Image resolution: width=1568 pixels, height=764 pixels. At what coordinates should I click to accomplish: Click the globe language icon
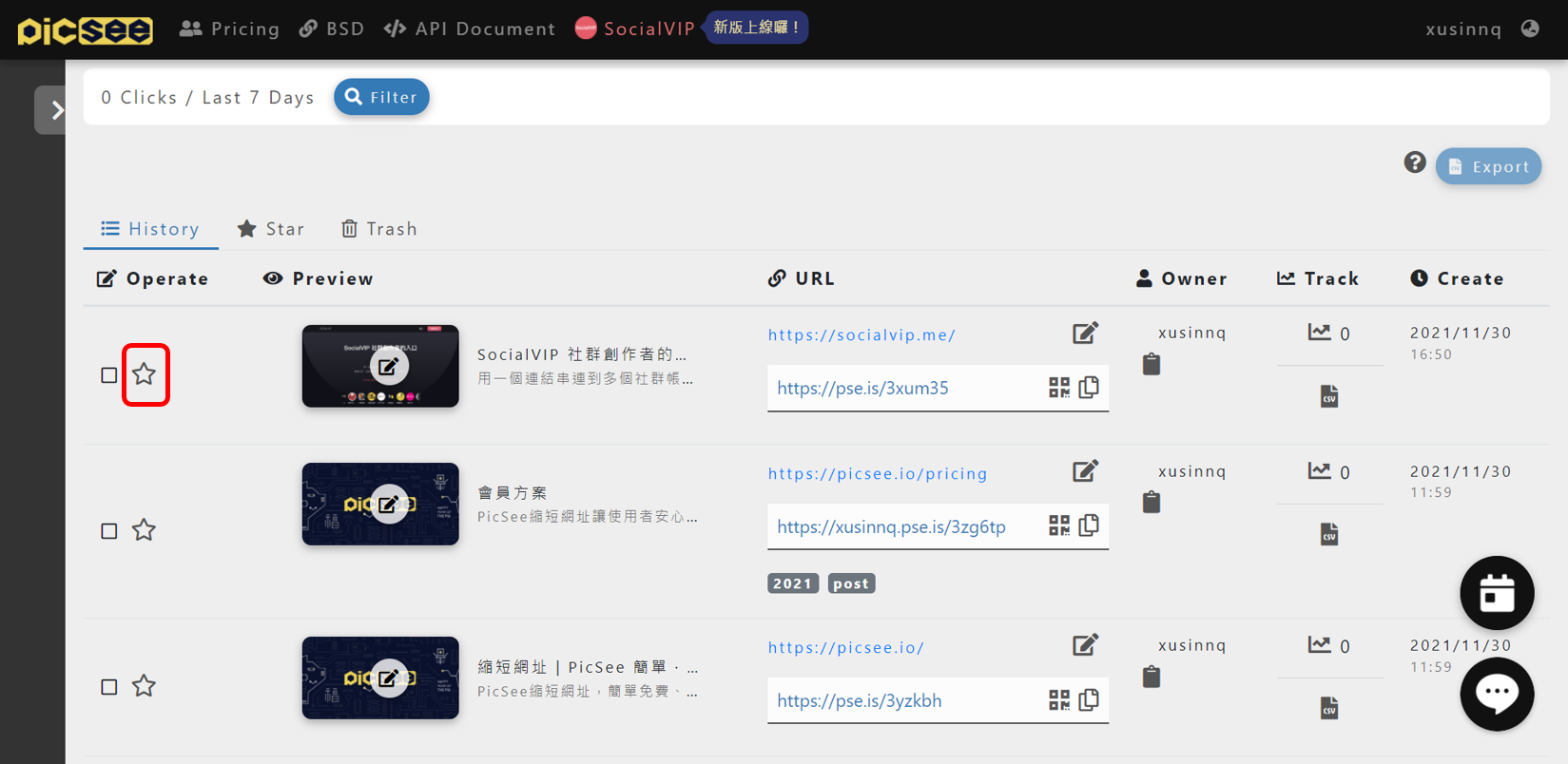pyautogui.click(x=1530, y=29)
